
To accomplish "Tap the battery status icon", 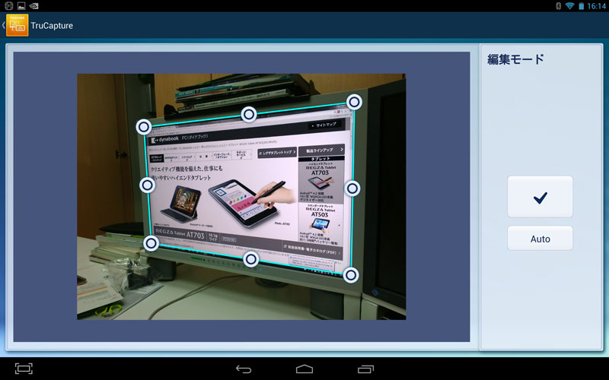I will 581,6.
